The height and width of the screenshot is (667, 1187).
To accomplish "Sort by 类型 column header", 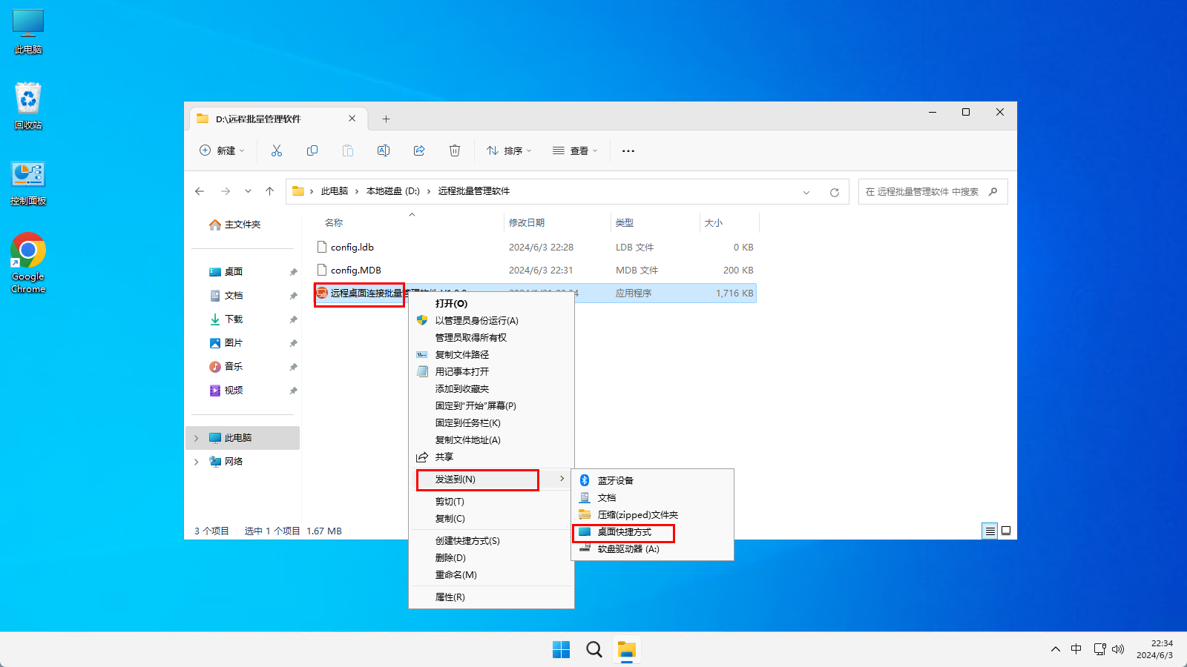I will tap(655, 222).
